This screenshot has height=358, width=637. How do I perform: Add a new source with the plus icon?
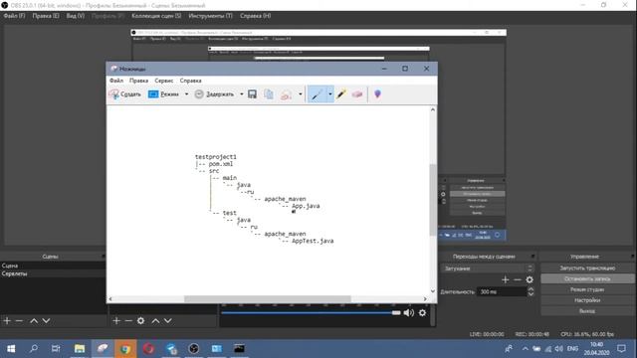[116, 320]
